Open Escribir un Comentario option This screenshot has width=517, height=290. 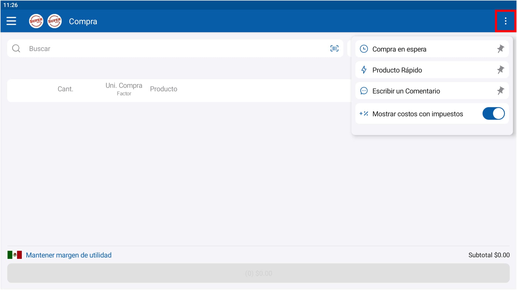pyautogui.click(x=406, y=91)
